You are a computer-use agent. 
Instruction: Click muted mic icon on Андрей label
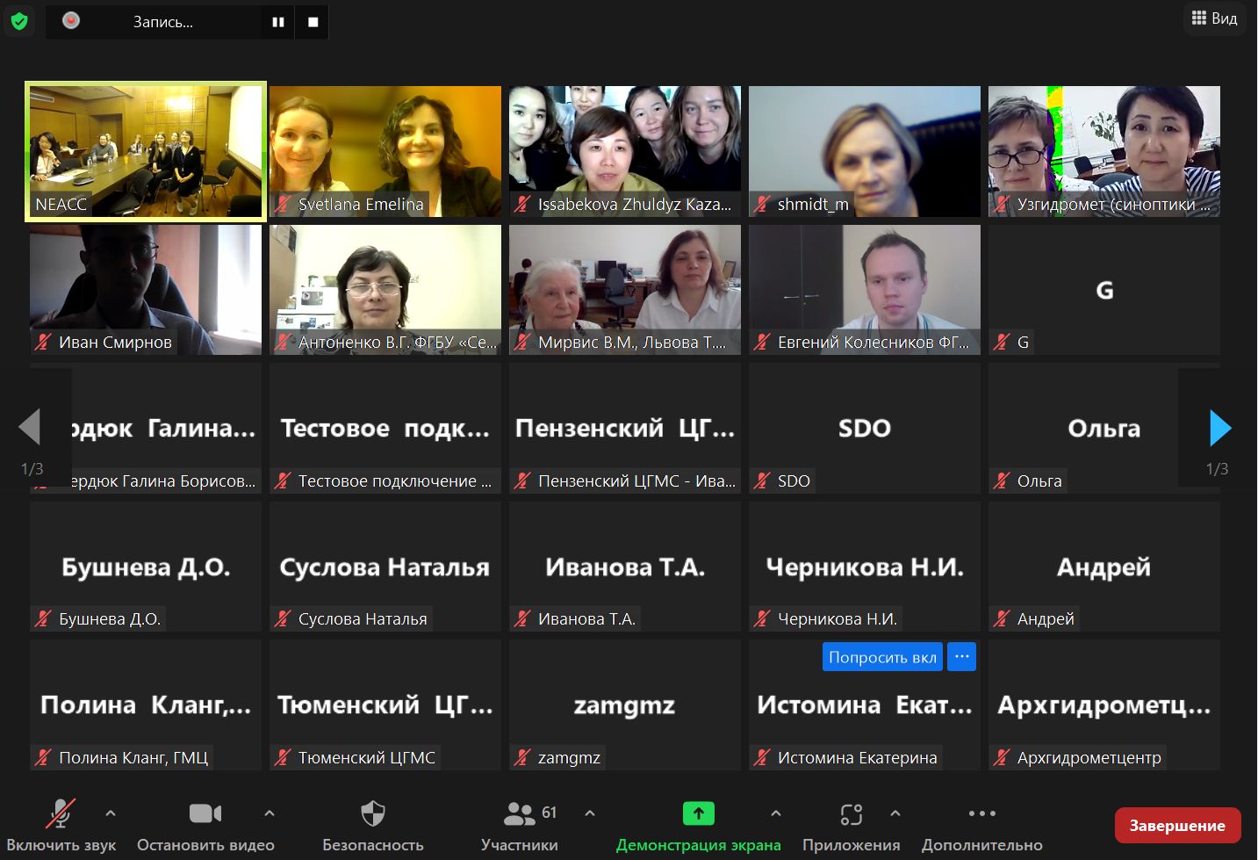(x=1002, y=619)
